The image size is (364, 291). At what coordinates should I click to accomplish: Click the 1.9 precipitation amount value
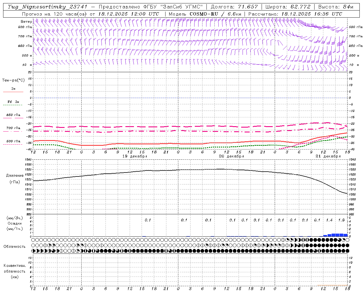342,220
